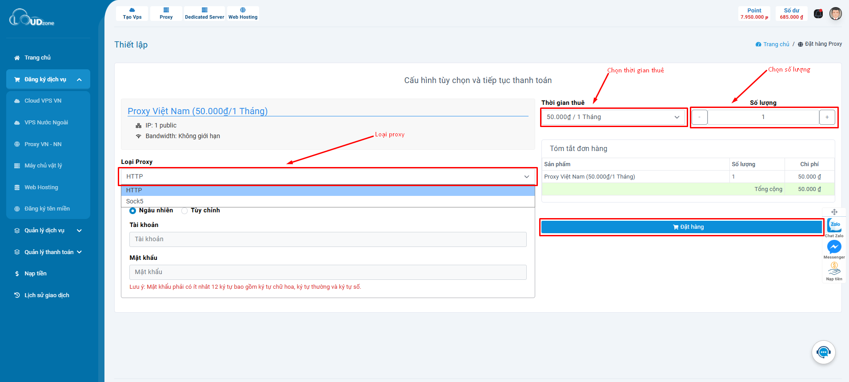The image size is (849, 382).
Task: Expand the Quản lý dịch vụ menu
Action: coord(48,231)
